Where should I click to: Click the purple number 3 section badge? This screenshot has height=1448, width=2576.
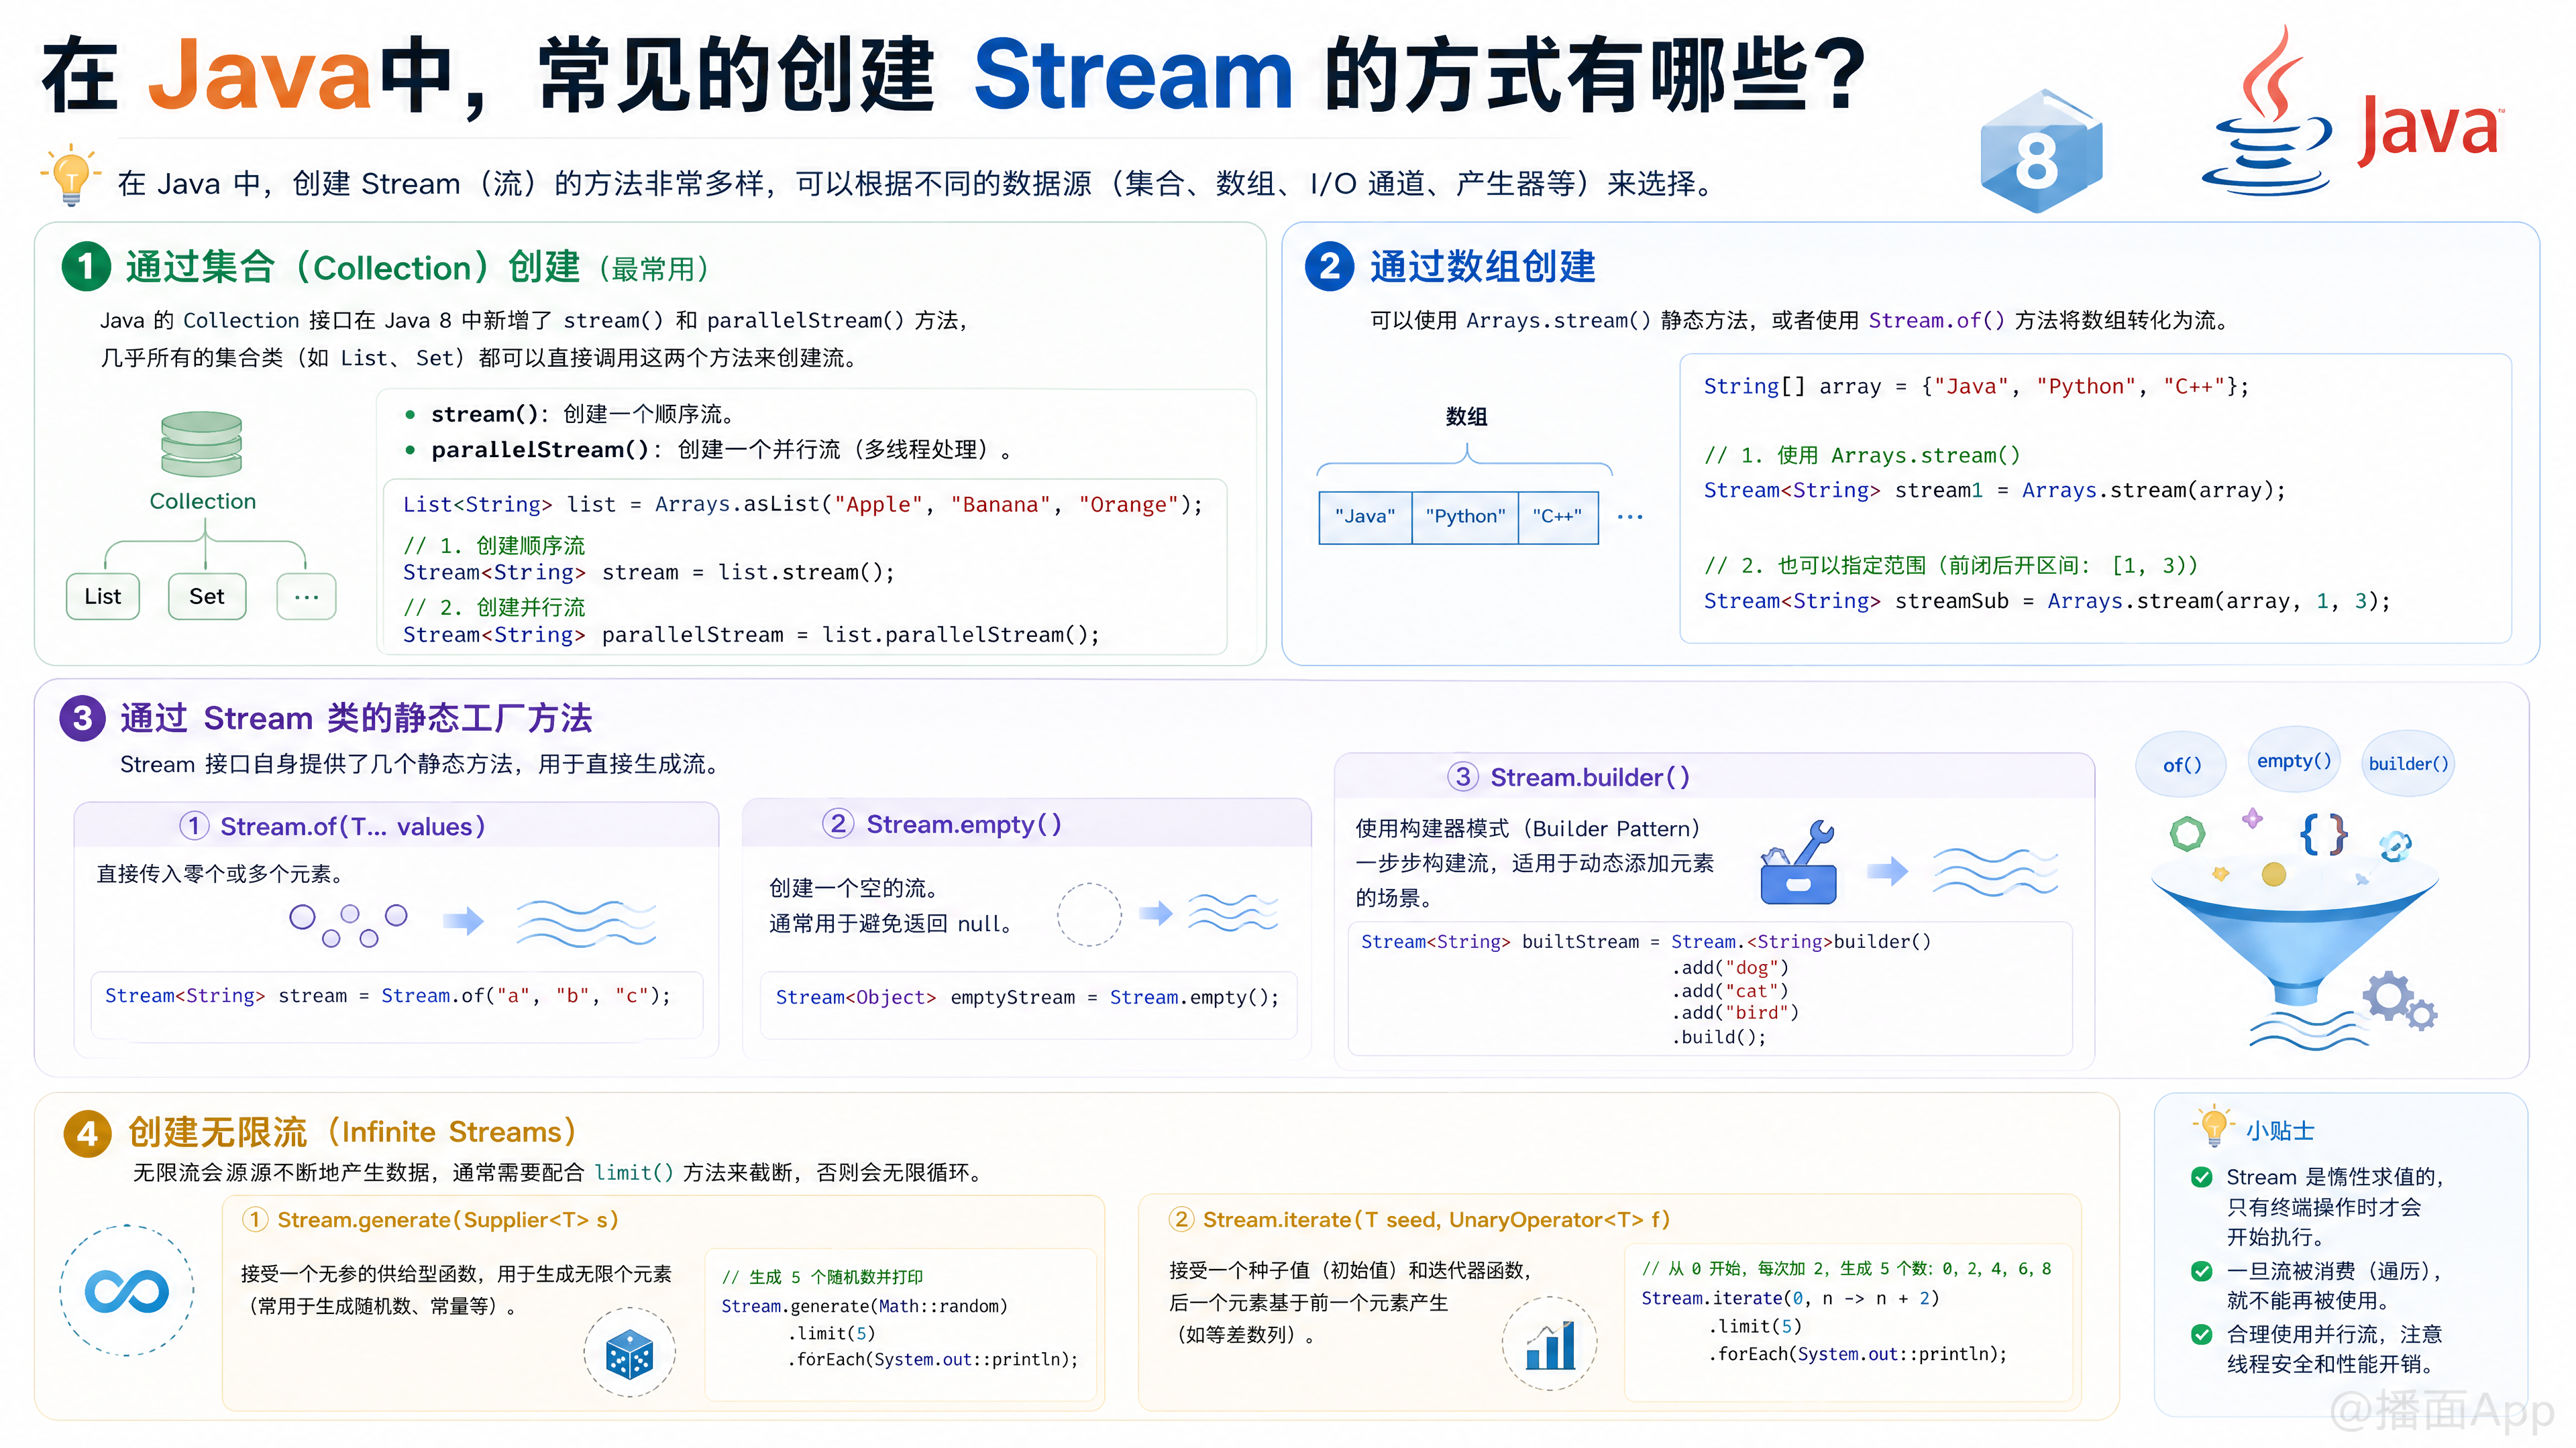(82, 717)
